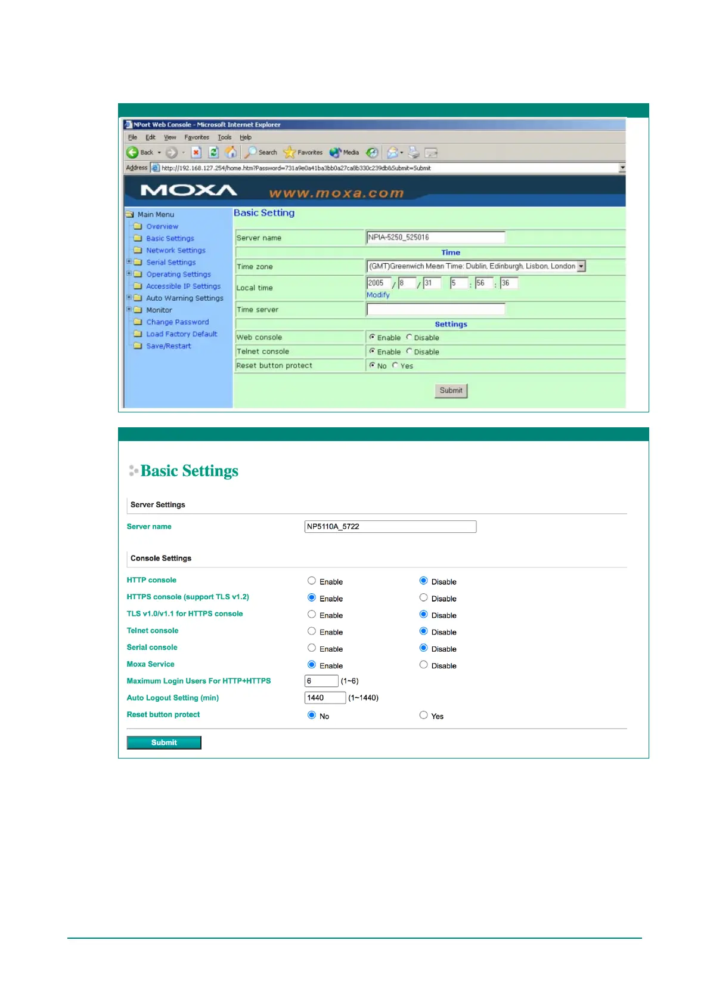710x1005 pixels.
Task: Click the Edit page icon in IE toolbar
Action: click(x=431, y=153)
